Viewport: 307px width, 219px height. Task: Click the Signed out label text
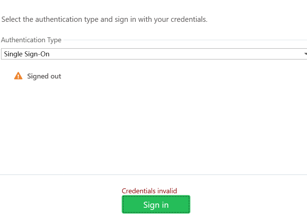(x=44, y=76)
